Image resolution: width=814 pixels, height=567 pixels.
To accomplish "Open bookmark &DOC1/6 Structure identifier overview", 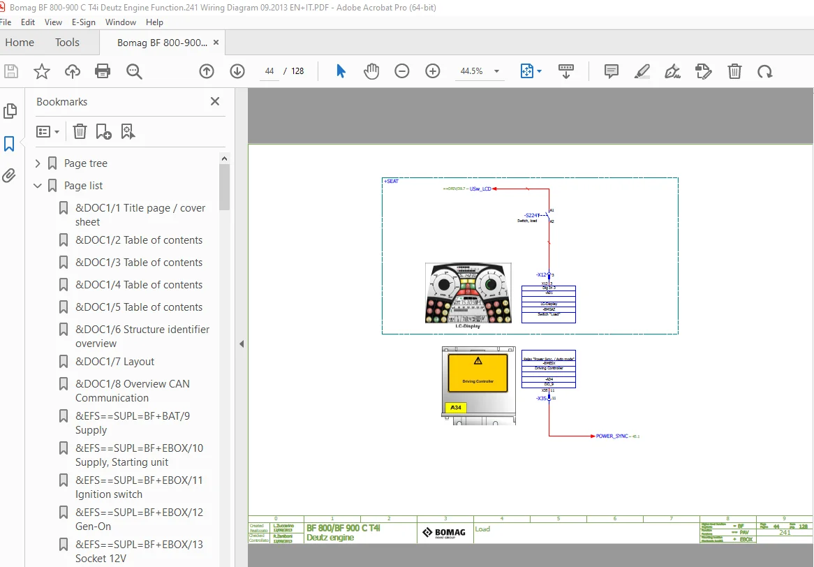I will coord(142,337).
